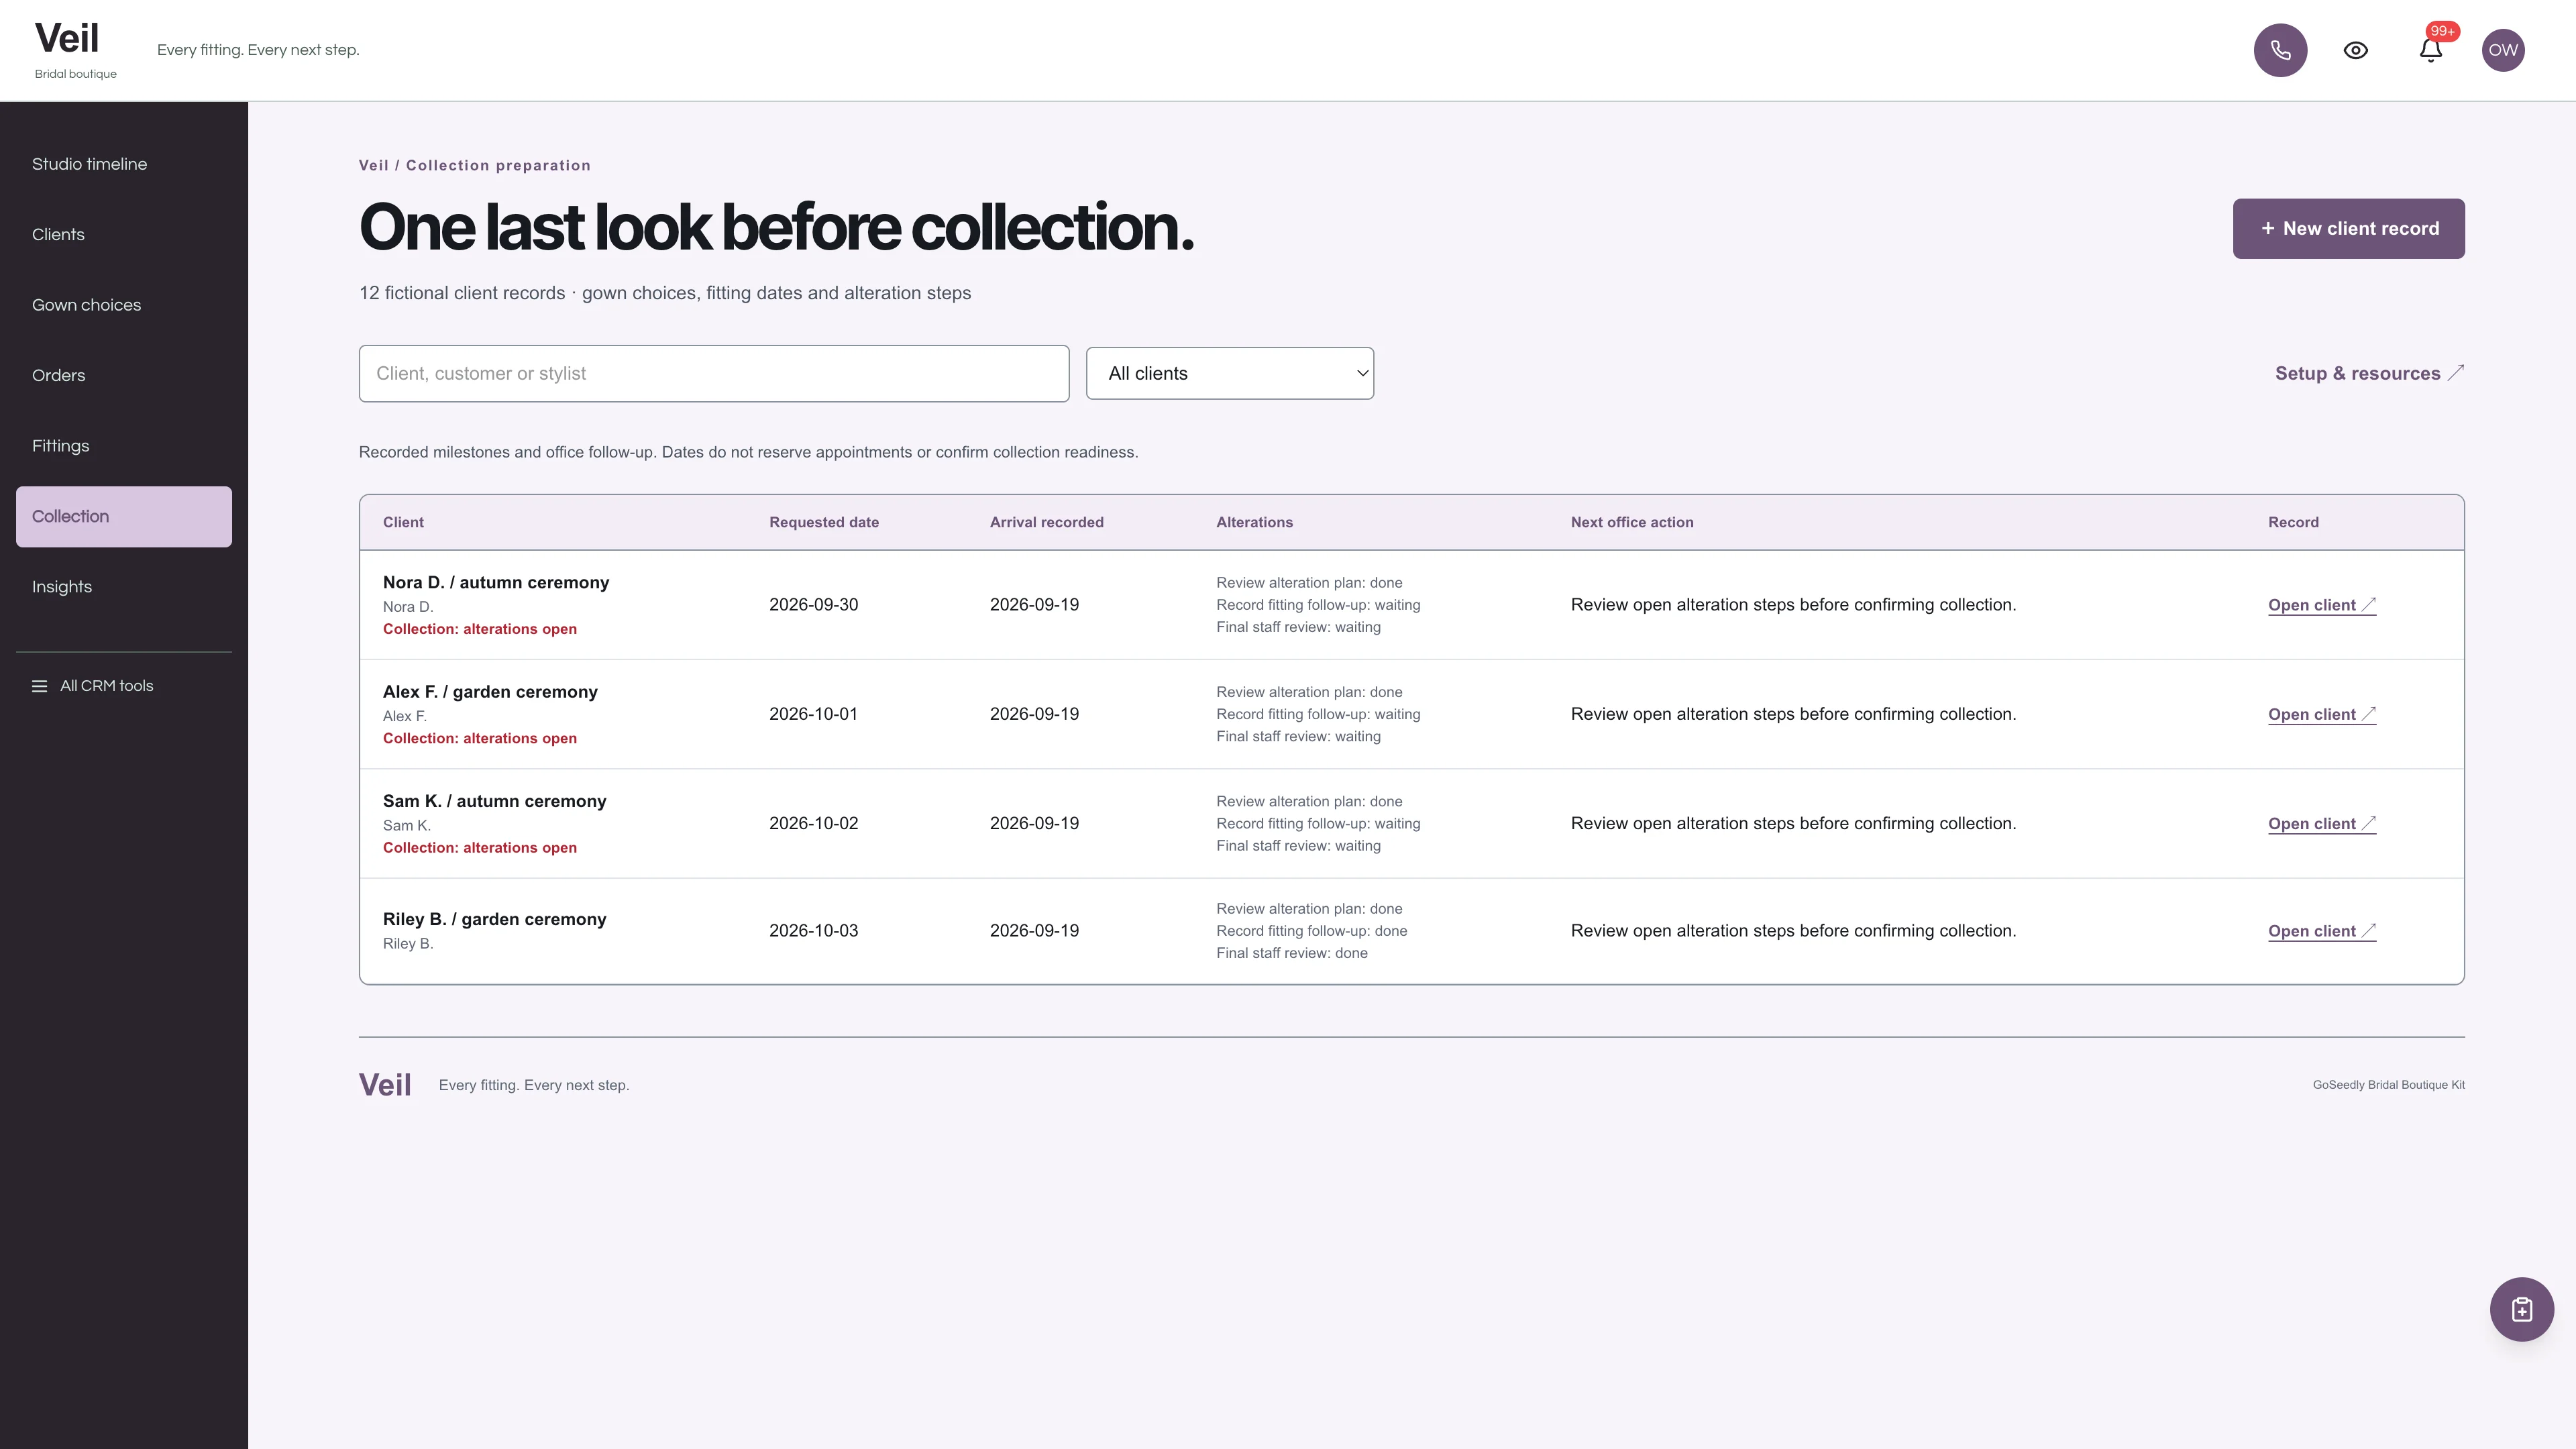Open client link for Riley B.
This screenshot has height=1449, width=2576.
2321,931
